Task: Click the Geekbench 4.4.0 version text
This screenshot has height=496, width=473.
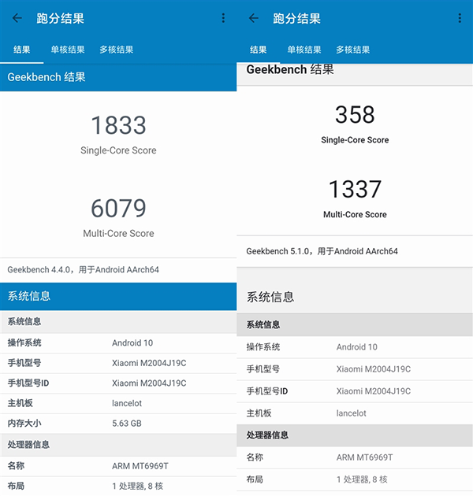Action: tap(83, 269)
